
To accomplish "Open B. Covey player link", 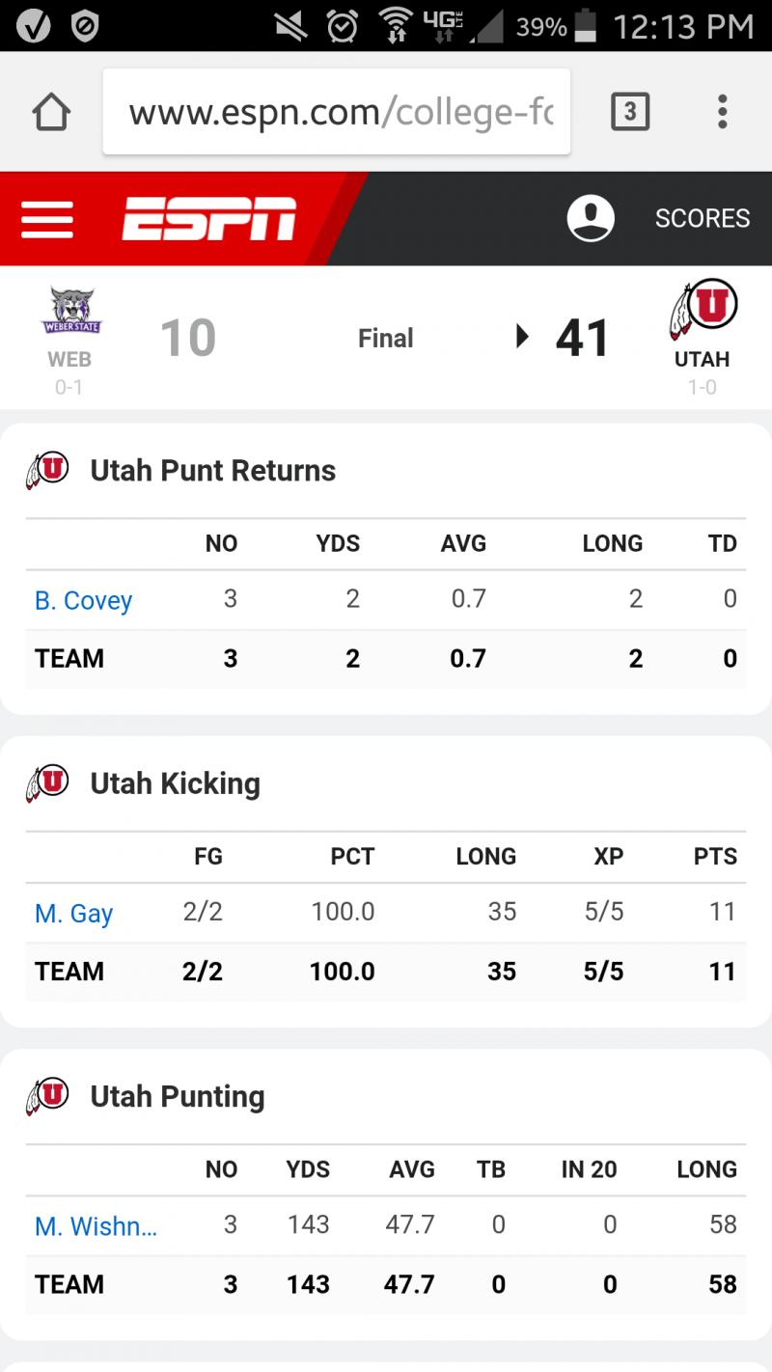I will [x=83, y=600].
